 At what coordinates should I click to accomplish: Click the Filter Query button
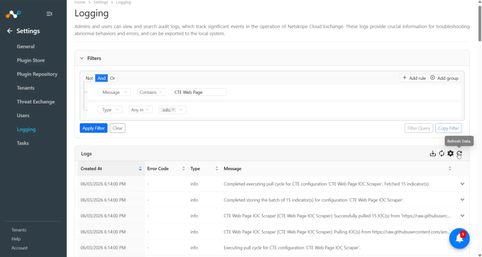pos(418,128)
